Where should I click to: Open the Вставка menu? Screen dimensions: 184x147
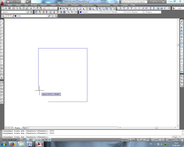tap(34, 5)
